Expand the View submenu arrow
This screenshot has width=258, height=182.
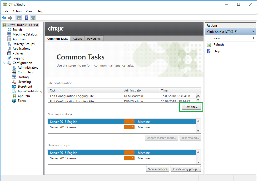click(x=253, y=38)
